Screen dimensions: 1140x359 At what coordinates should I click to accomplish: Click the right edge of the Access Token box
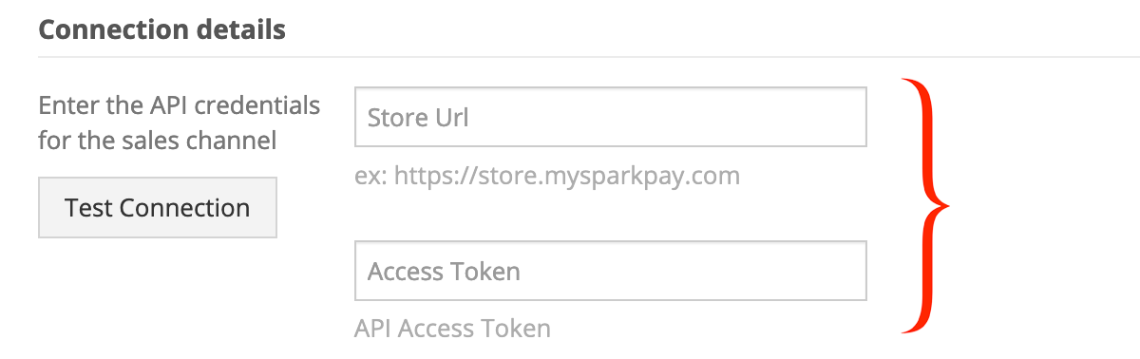865,271
